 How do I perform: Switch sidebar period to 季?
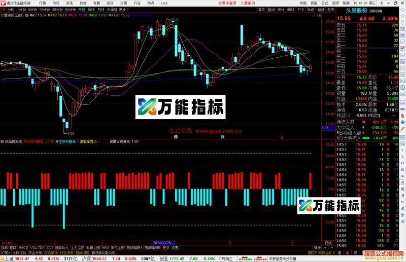point(402,215)
